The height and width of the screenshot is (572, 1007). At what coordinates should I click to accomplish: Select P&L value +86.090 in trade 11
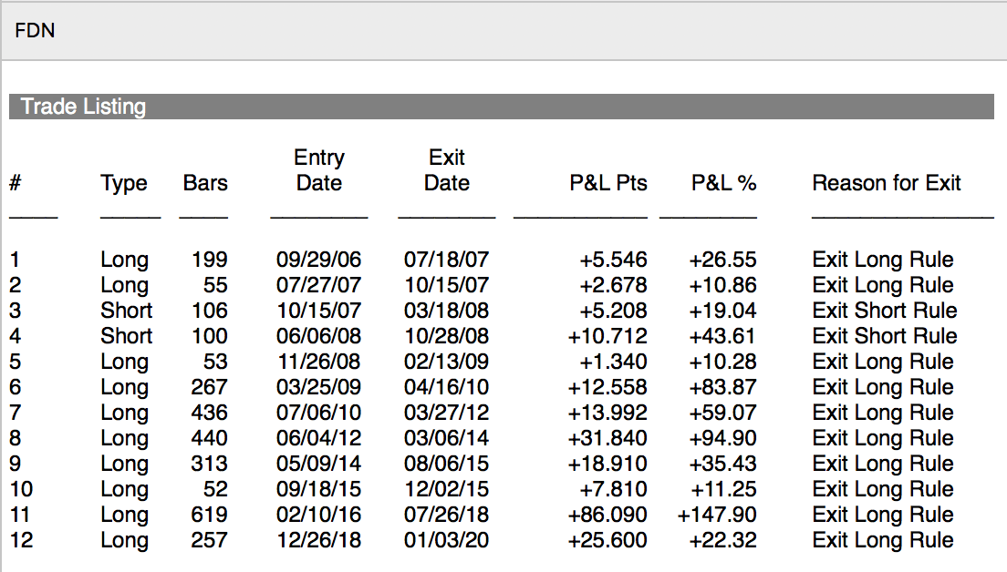pos(607,515)
